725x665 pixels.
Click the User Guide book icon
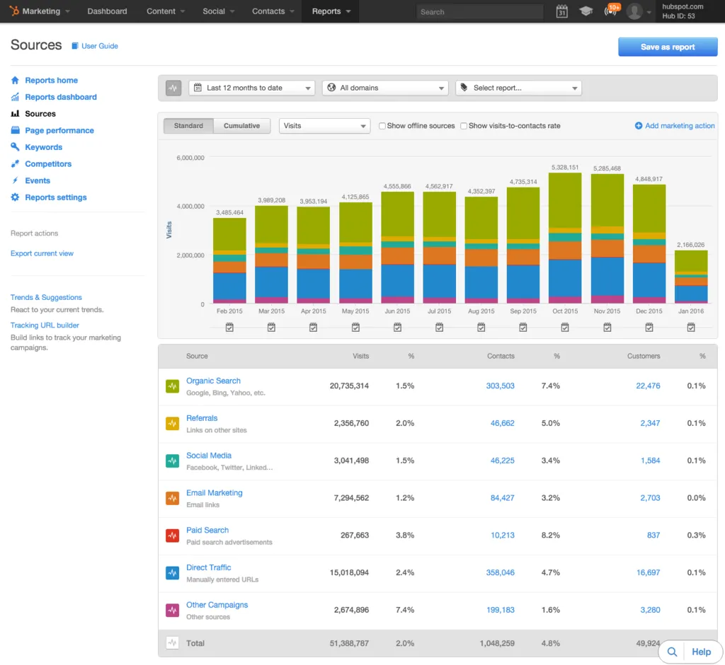(x=75, y=46)
